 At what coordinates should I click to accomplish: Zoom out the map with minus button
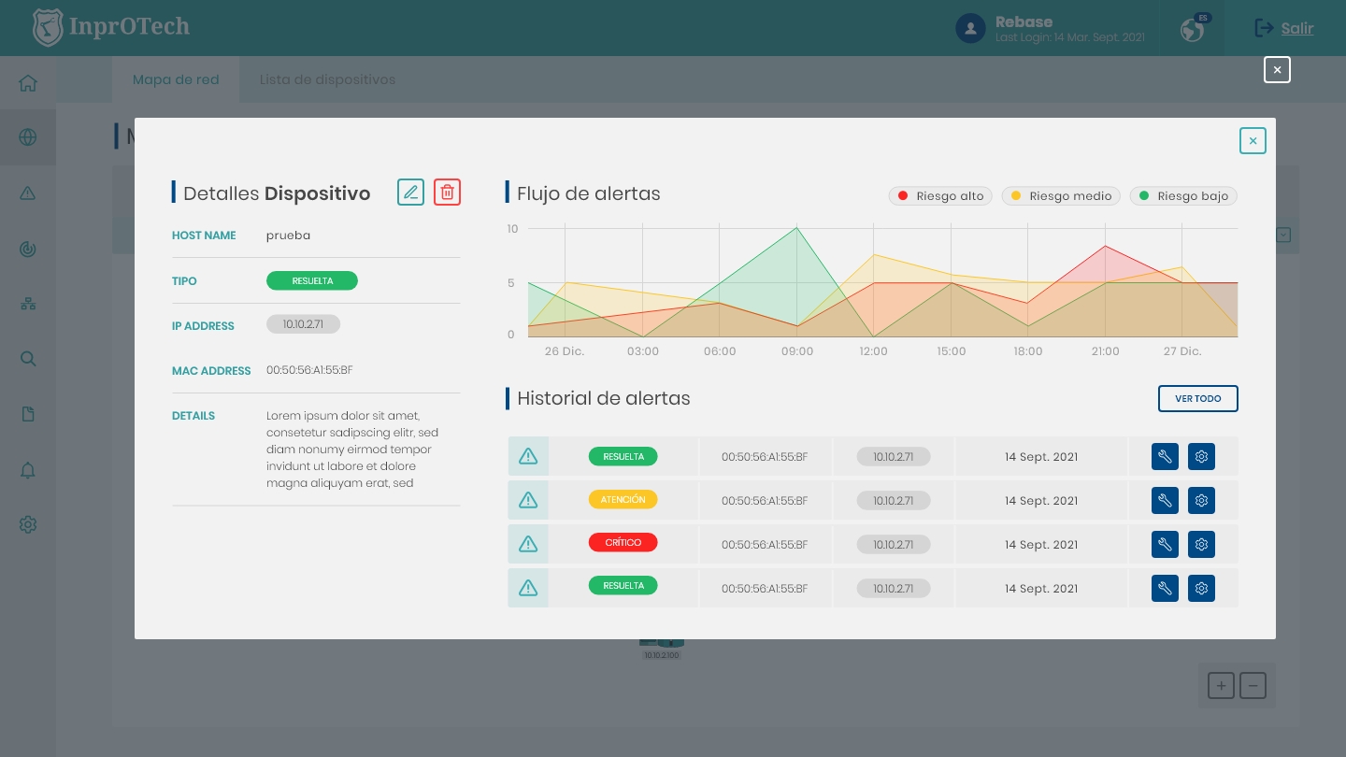click(x=1253, y=685)
